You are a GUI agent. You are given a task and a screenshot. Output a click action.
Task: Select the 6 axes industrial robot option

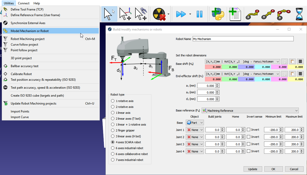[113, 148]
